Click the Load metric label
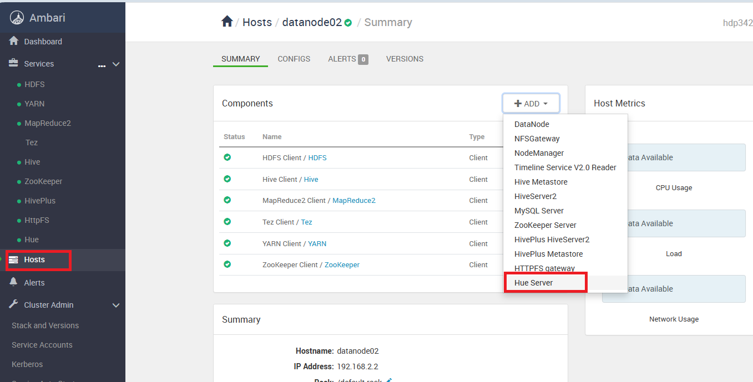 [x=674, y=254]
